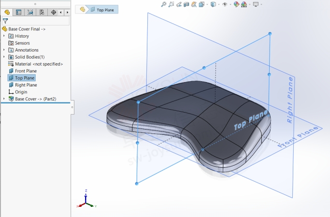330x217 pixels.
Task: Select the Base Cover (Part2) feature icon
Action: point(11,99)
